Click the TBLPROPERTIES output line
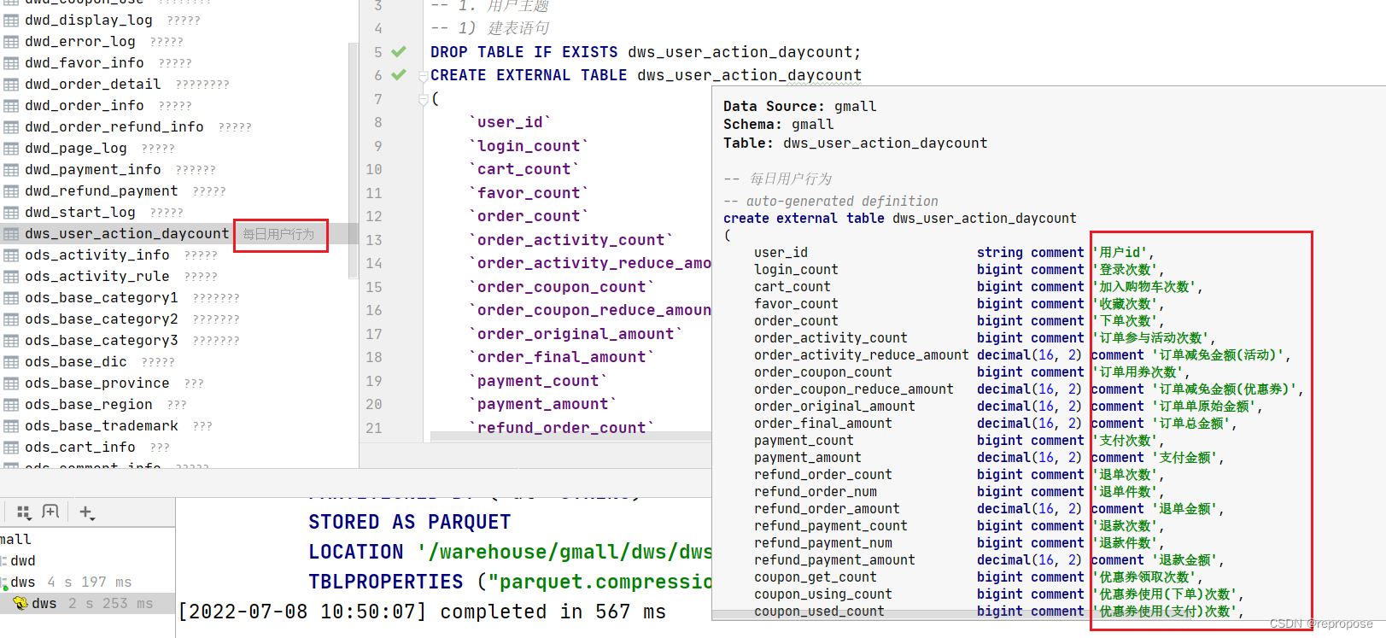 point(510,582)
